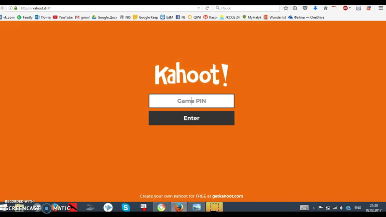Expand the URL bar history dropdown
The height and width of the screenshot is (217, 386).
pos(198,8)
